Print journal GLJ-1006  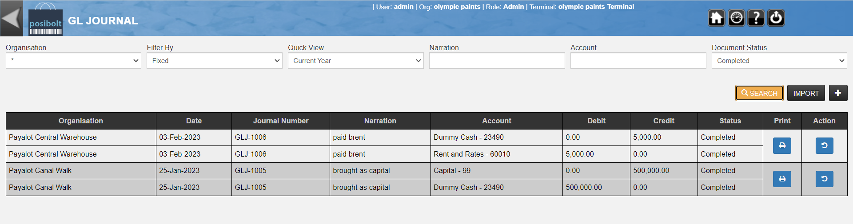tap(782, 145)
